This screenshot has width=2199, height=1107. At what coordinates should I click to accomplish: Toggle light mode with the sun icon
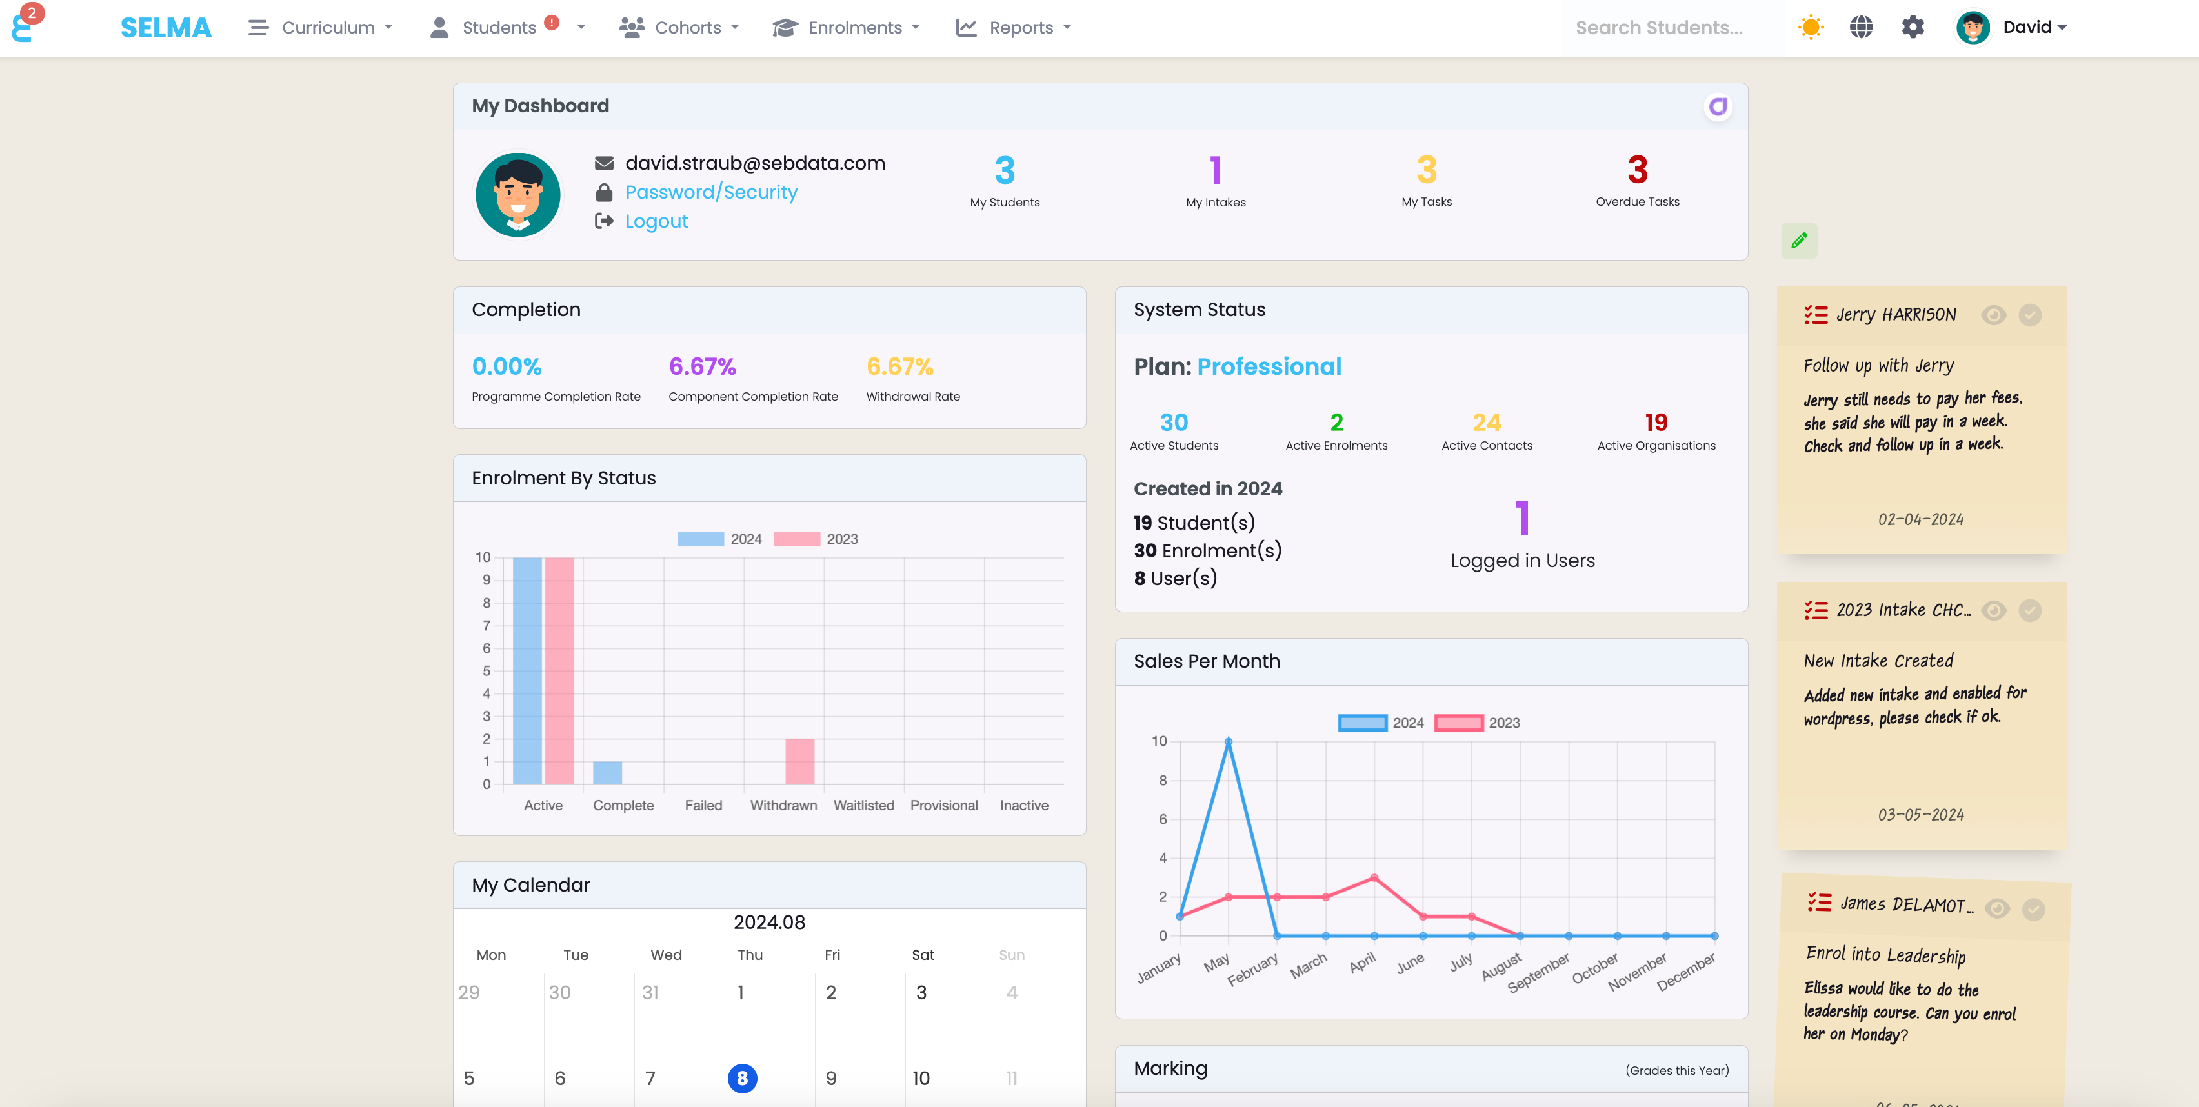click(1811, 27)
